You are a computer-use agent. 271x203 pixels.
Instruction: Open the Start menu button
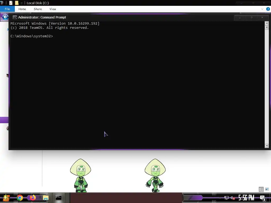pyautogui.click(x=6, y=198)
